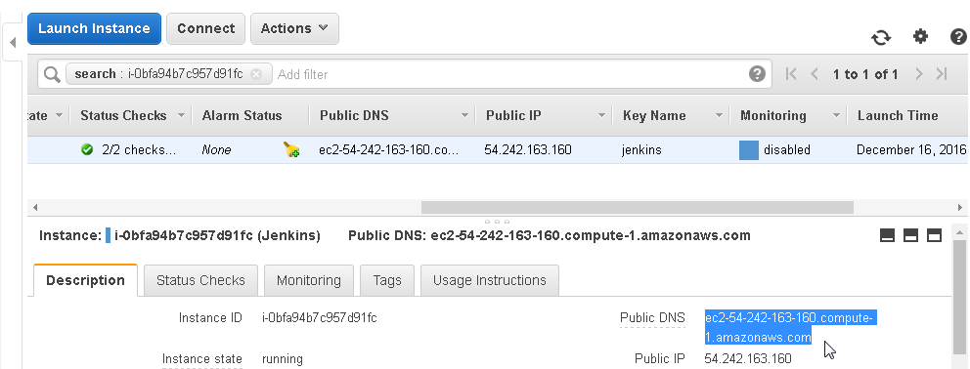The width and height of the screenshot is (970, 369).
Task: Click the filter help question mark icon
Action: tap(757, 74)
